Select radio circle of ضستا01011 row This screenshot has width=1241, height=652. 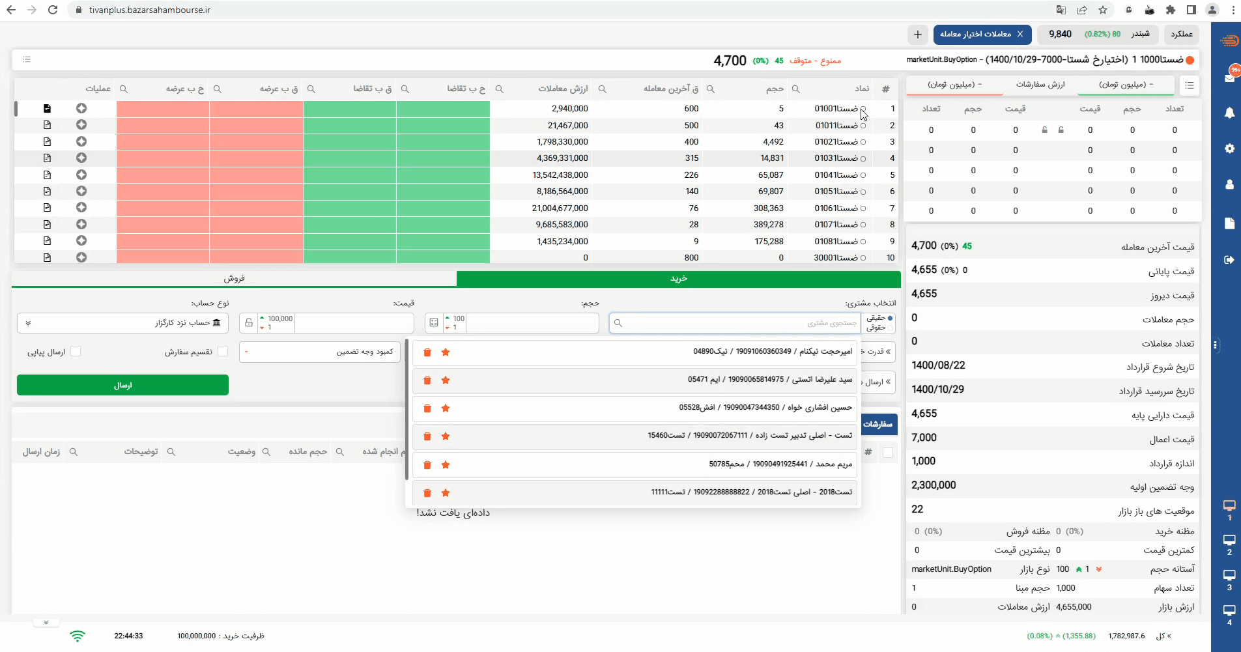pos(863,126)
